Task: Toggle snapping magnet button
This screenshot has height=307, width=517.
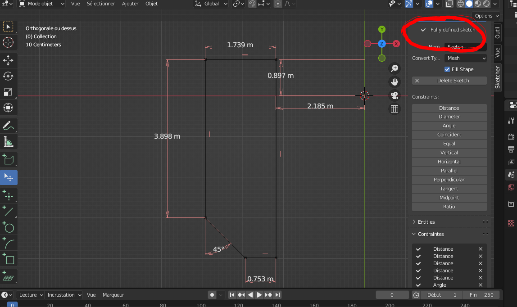Action: tap(252, 4)
